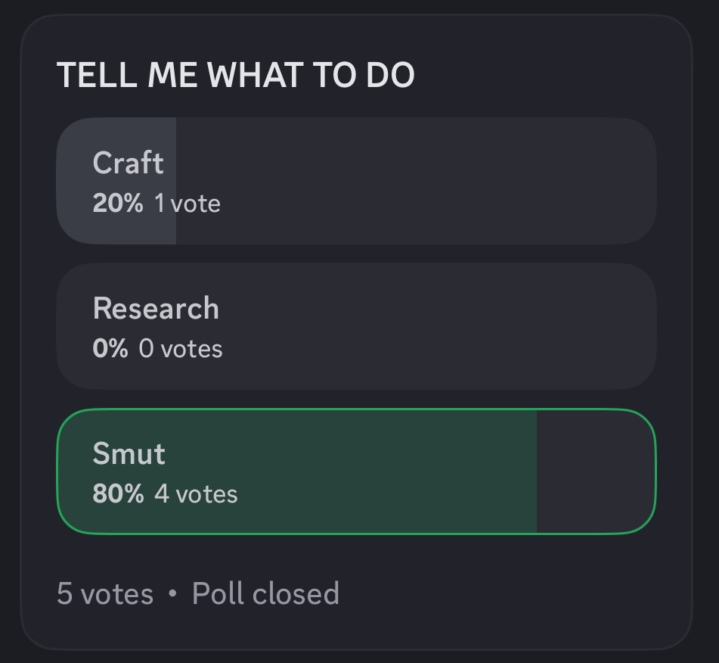Click the 20% result on Craft
Viewport: 719px width, 663px height.
118,203
